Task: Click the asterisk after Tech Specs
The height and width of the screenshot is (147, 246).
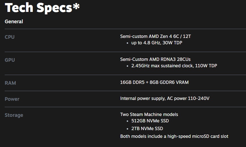Action: [76, 7]
